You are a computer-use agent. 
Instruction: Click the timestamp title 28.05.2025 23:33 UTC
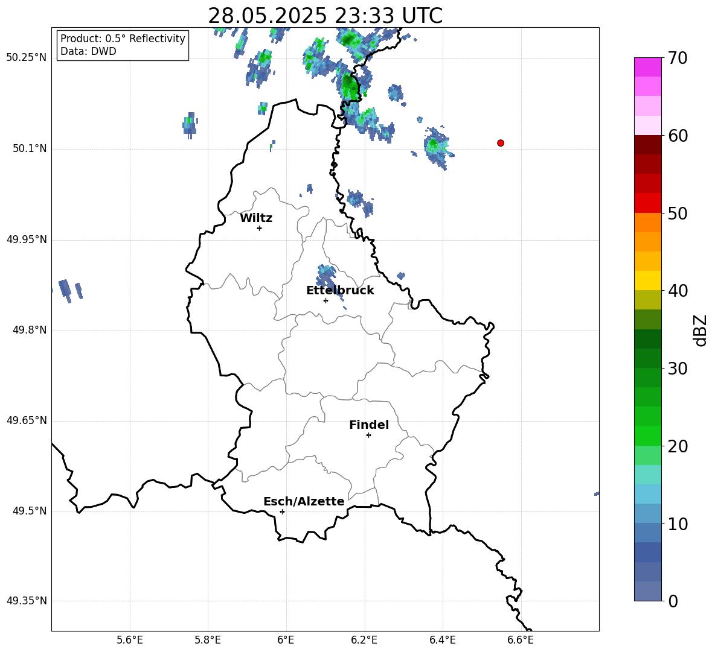coord(325,16)
